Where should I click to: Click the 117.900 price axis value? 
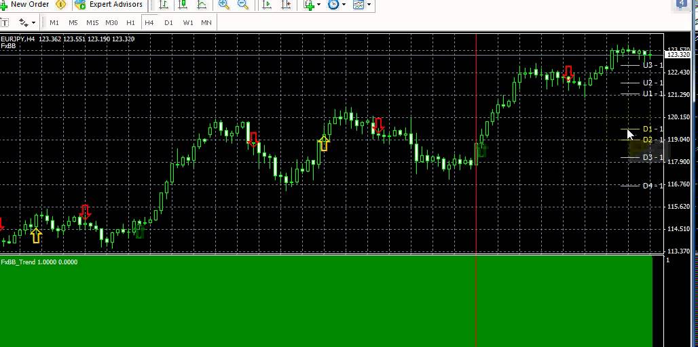coord(679,162)
